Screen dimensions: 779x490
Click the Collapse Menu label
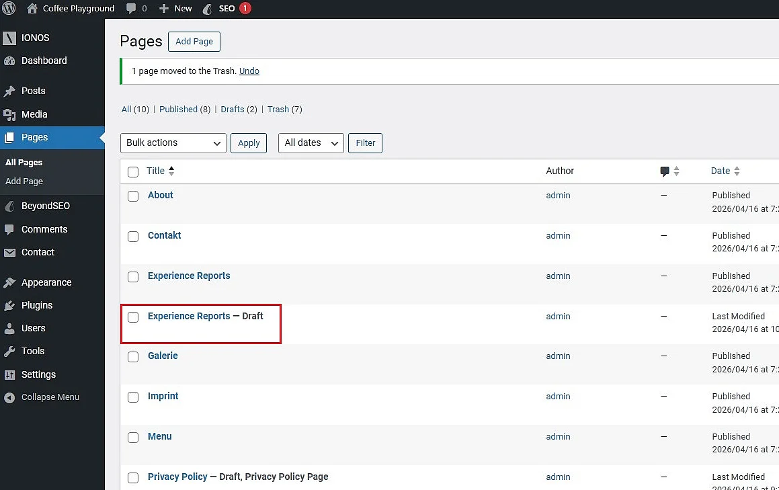click(x=50, y=397)
